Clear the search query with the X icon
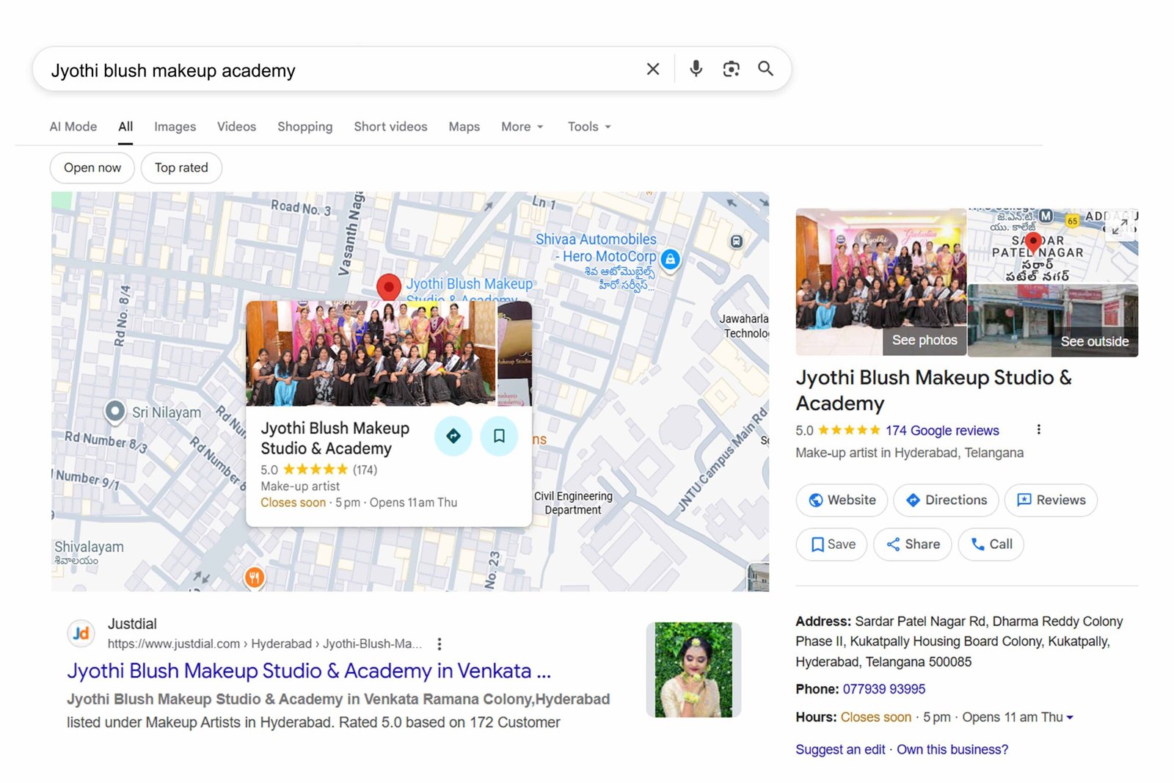 click(x=652, y=68)
